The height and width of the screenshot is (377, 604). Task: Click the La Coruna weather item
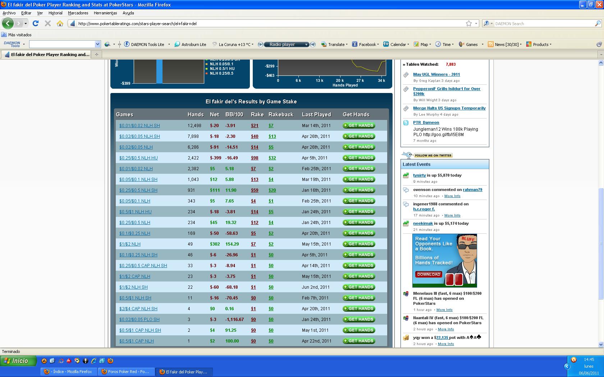coord(233,45)
